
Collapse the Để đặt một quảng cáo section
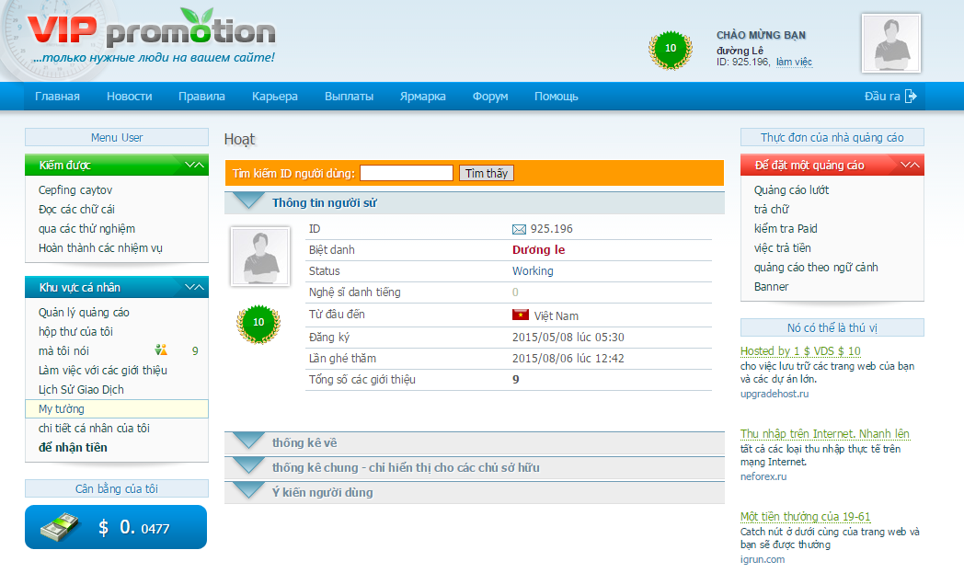pos(910,165)
